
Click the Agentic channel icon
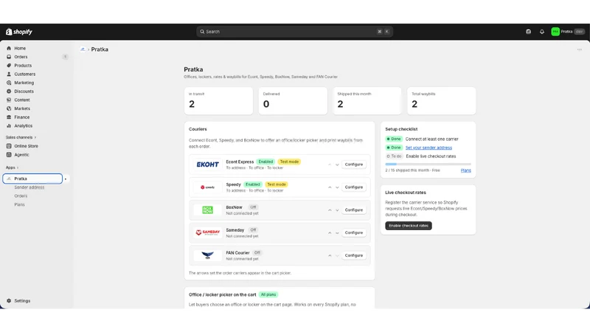click(x=9, y=155)
